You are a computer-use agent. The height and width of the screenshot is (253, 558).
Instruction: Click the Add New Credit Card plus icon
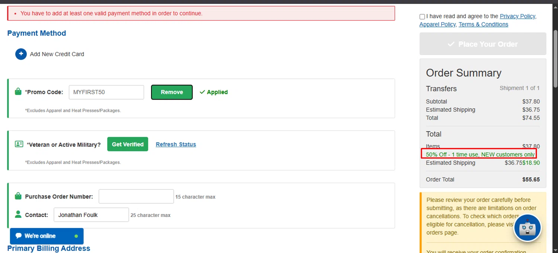point(21,54)
